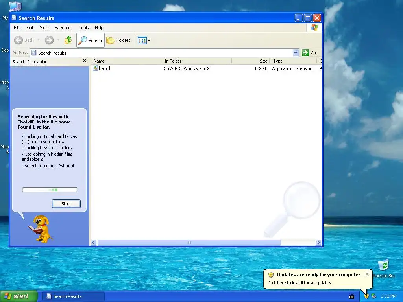Screen dimensions: 403x302
Task: Open the View menu
Action: pos(44,28)
